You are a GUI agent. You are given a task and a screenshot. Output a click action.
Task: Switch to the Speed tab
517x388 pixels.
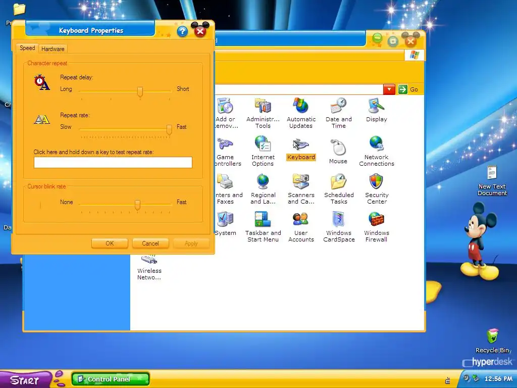[27, 48]
